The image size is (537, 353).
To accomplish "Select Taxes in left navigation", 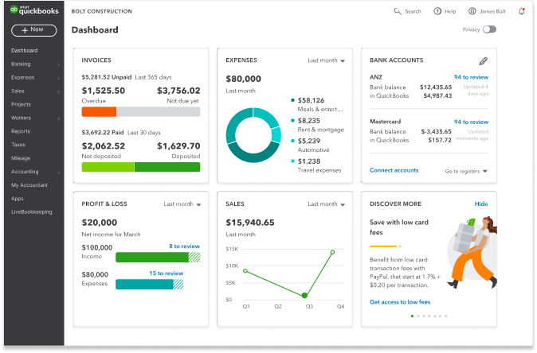I will pos(18,145).
